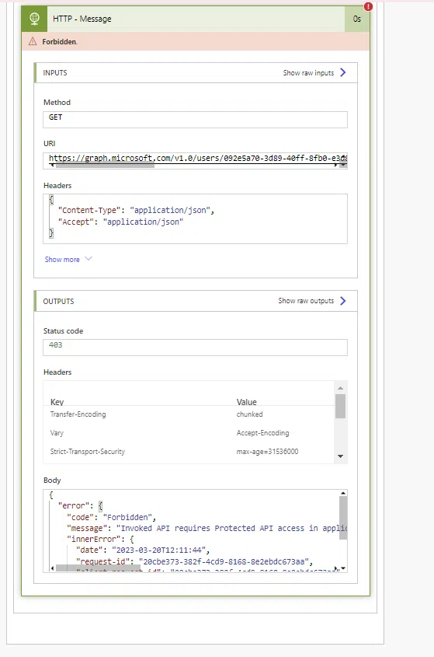Click the red error badge icon
This screenshot has height=657, width=434.
[x=368, y=7]
